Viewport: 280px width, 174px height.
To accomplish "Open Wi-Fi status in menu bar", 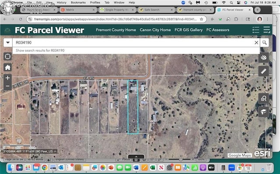I will pos(224,3).
